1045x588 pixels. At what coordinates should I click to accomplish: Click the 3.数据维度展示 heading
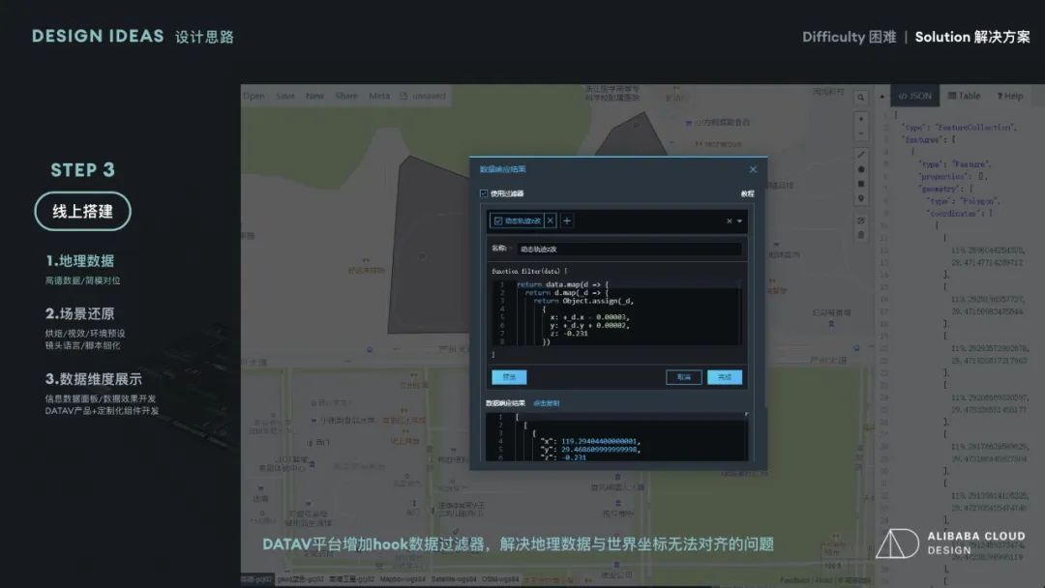[94, 379]
